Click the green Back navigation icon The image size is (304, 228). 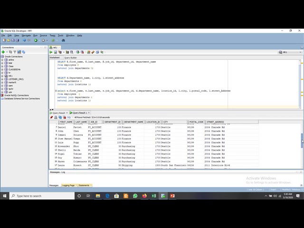36,40
